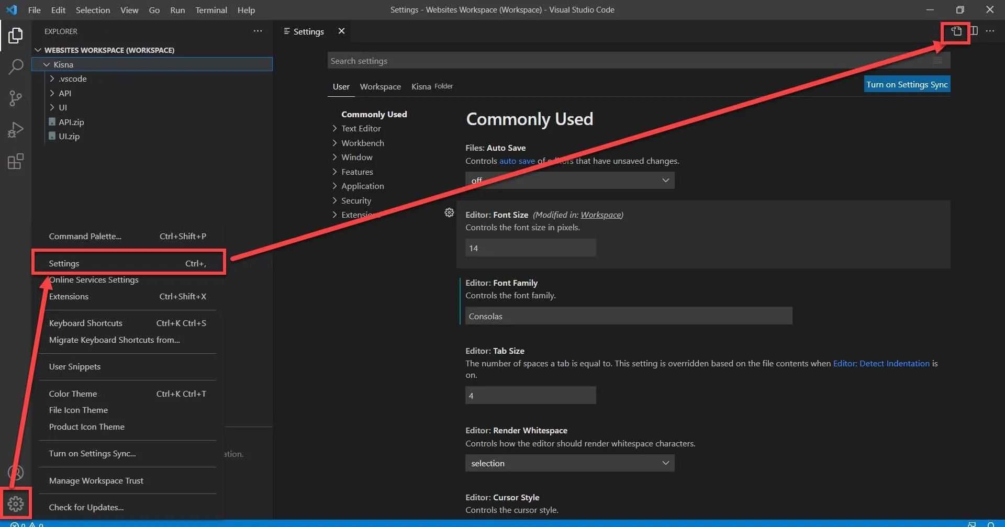Open the Render Whitespace dropdown
The image size is (1005, 527).
(x=569, y=463)
